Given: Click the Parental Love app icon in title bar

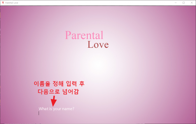Looking at the screenshot, I should tap(3, 3).
